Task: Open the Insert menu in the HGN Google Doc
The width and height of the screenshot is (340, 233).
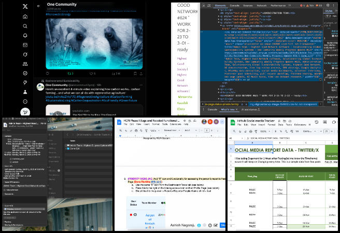Action: tap(146, 124)
